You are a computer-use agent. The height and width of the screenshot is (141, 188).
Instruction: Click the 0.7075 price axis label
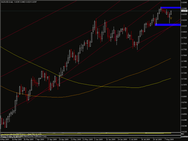(184, 85)
